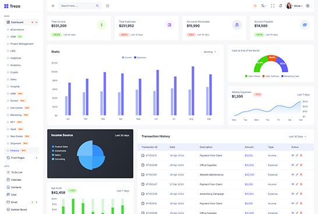Viewport: 318px width, 214px height.
Task: Check the box for transaction #TID0247
Action: (x=143, y=184)
